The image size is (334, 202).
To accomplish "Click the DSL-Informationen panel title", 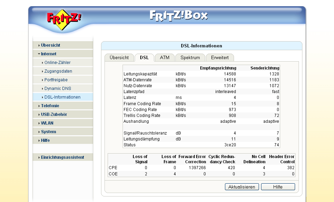I will (201, 46).
